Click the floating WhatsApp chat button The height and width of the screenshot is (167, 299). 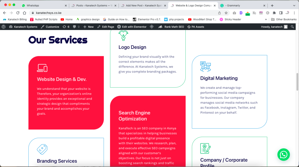pos(283,154)
